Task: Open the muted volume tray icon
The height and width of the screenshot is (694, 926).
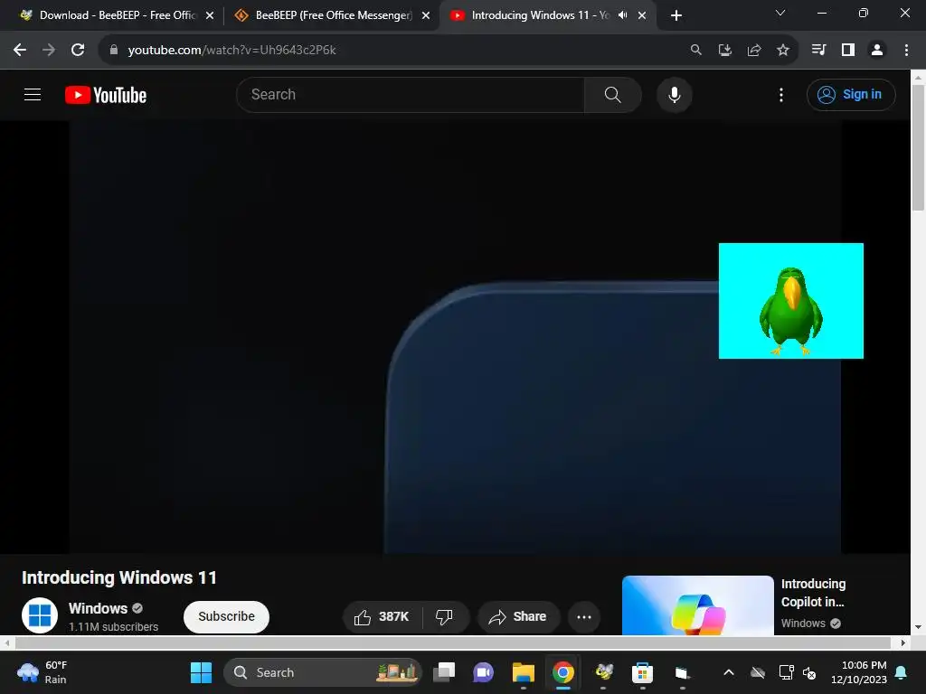Action: [x=809, y=672]
